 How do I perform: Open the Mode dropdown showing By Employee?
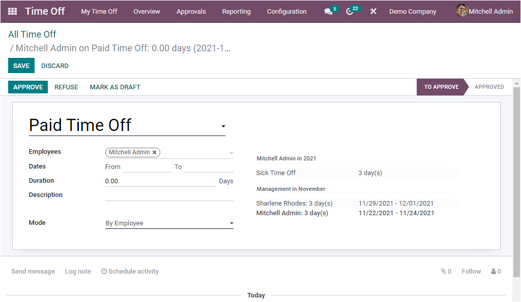(231, 223)
